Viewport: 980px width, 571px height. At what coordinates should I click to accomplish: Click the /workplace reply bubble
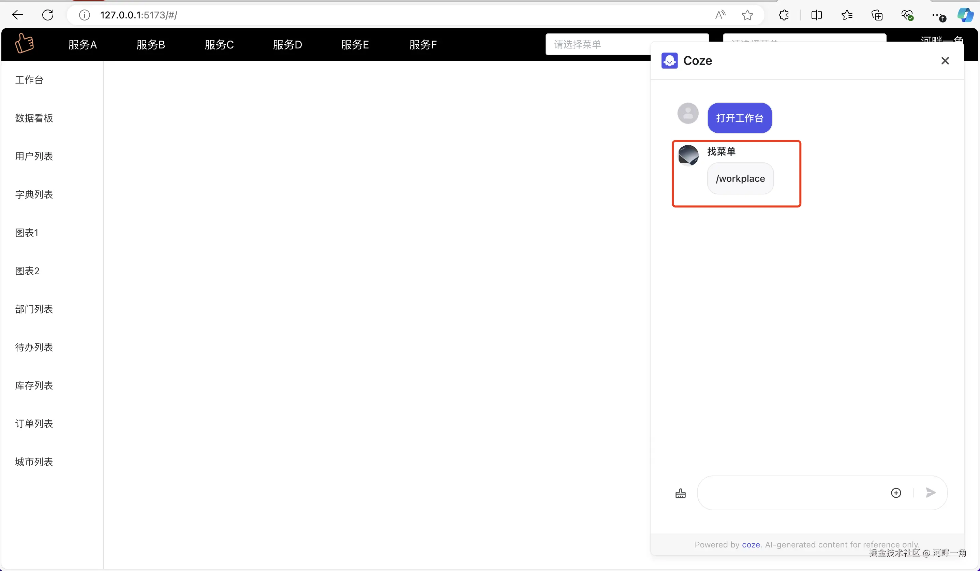point(740,178)
